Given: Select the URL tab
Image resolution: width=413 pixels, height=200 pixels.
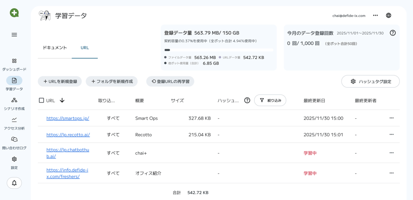Looking at the screenshot, I should (85, 48).
